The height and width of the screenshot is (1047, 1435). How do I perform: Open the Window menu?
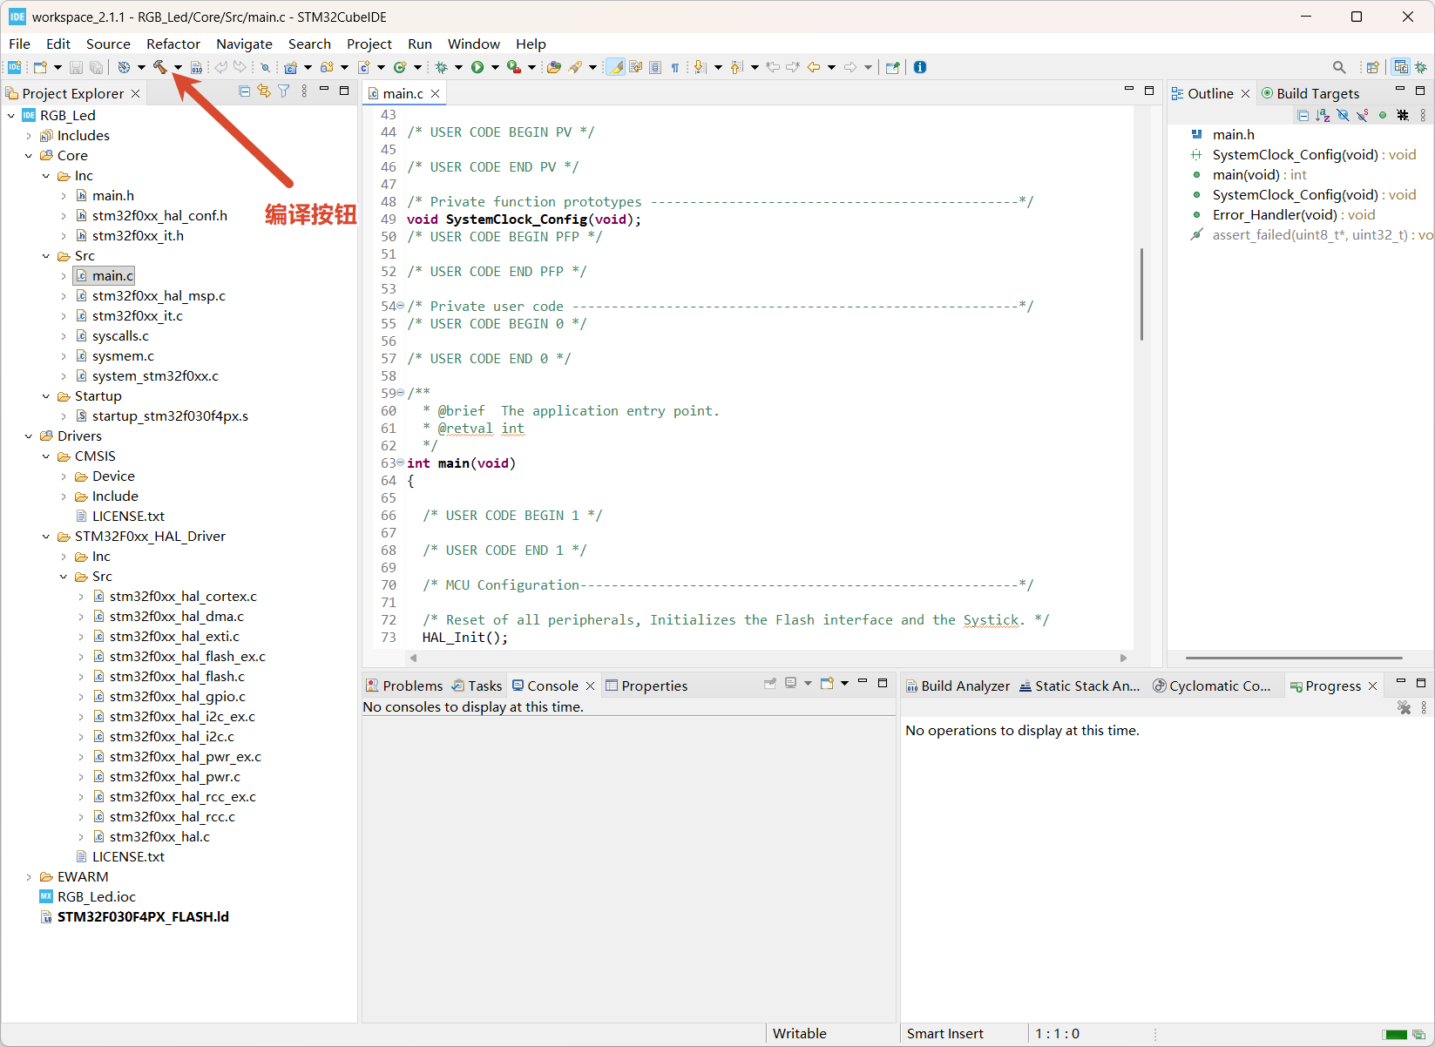474,44
